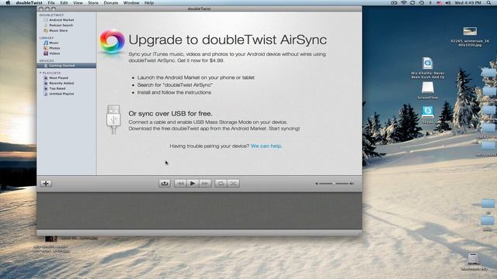Open Spotlight search magnifier
The image size is (497, 279).
[x=489, y=3]
